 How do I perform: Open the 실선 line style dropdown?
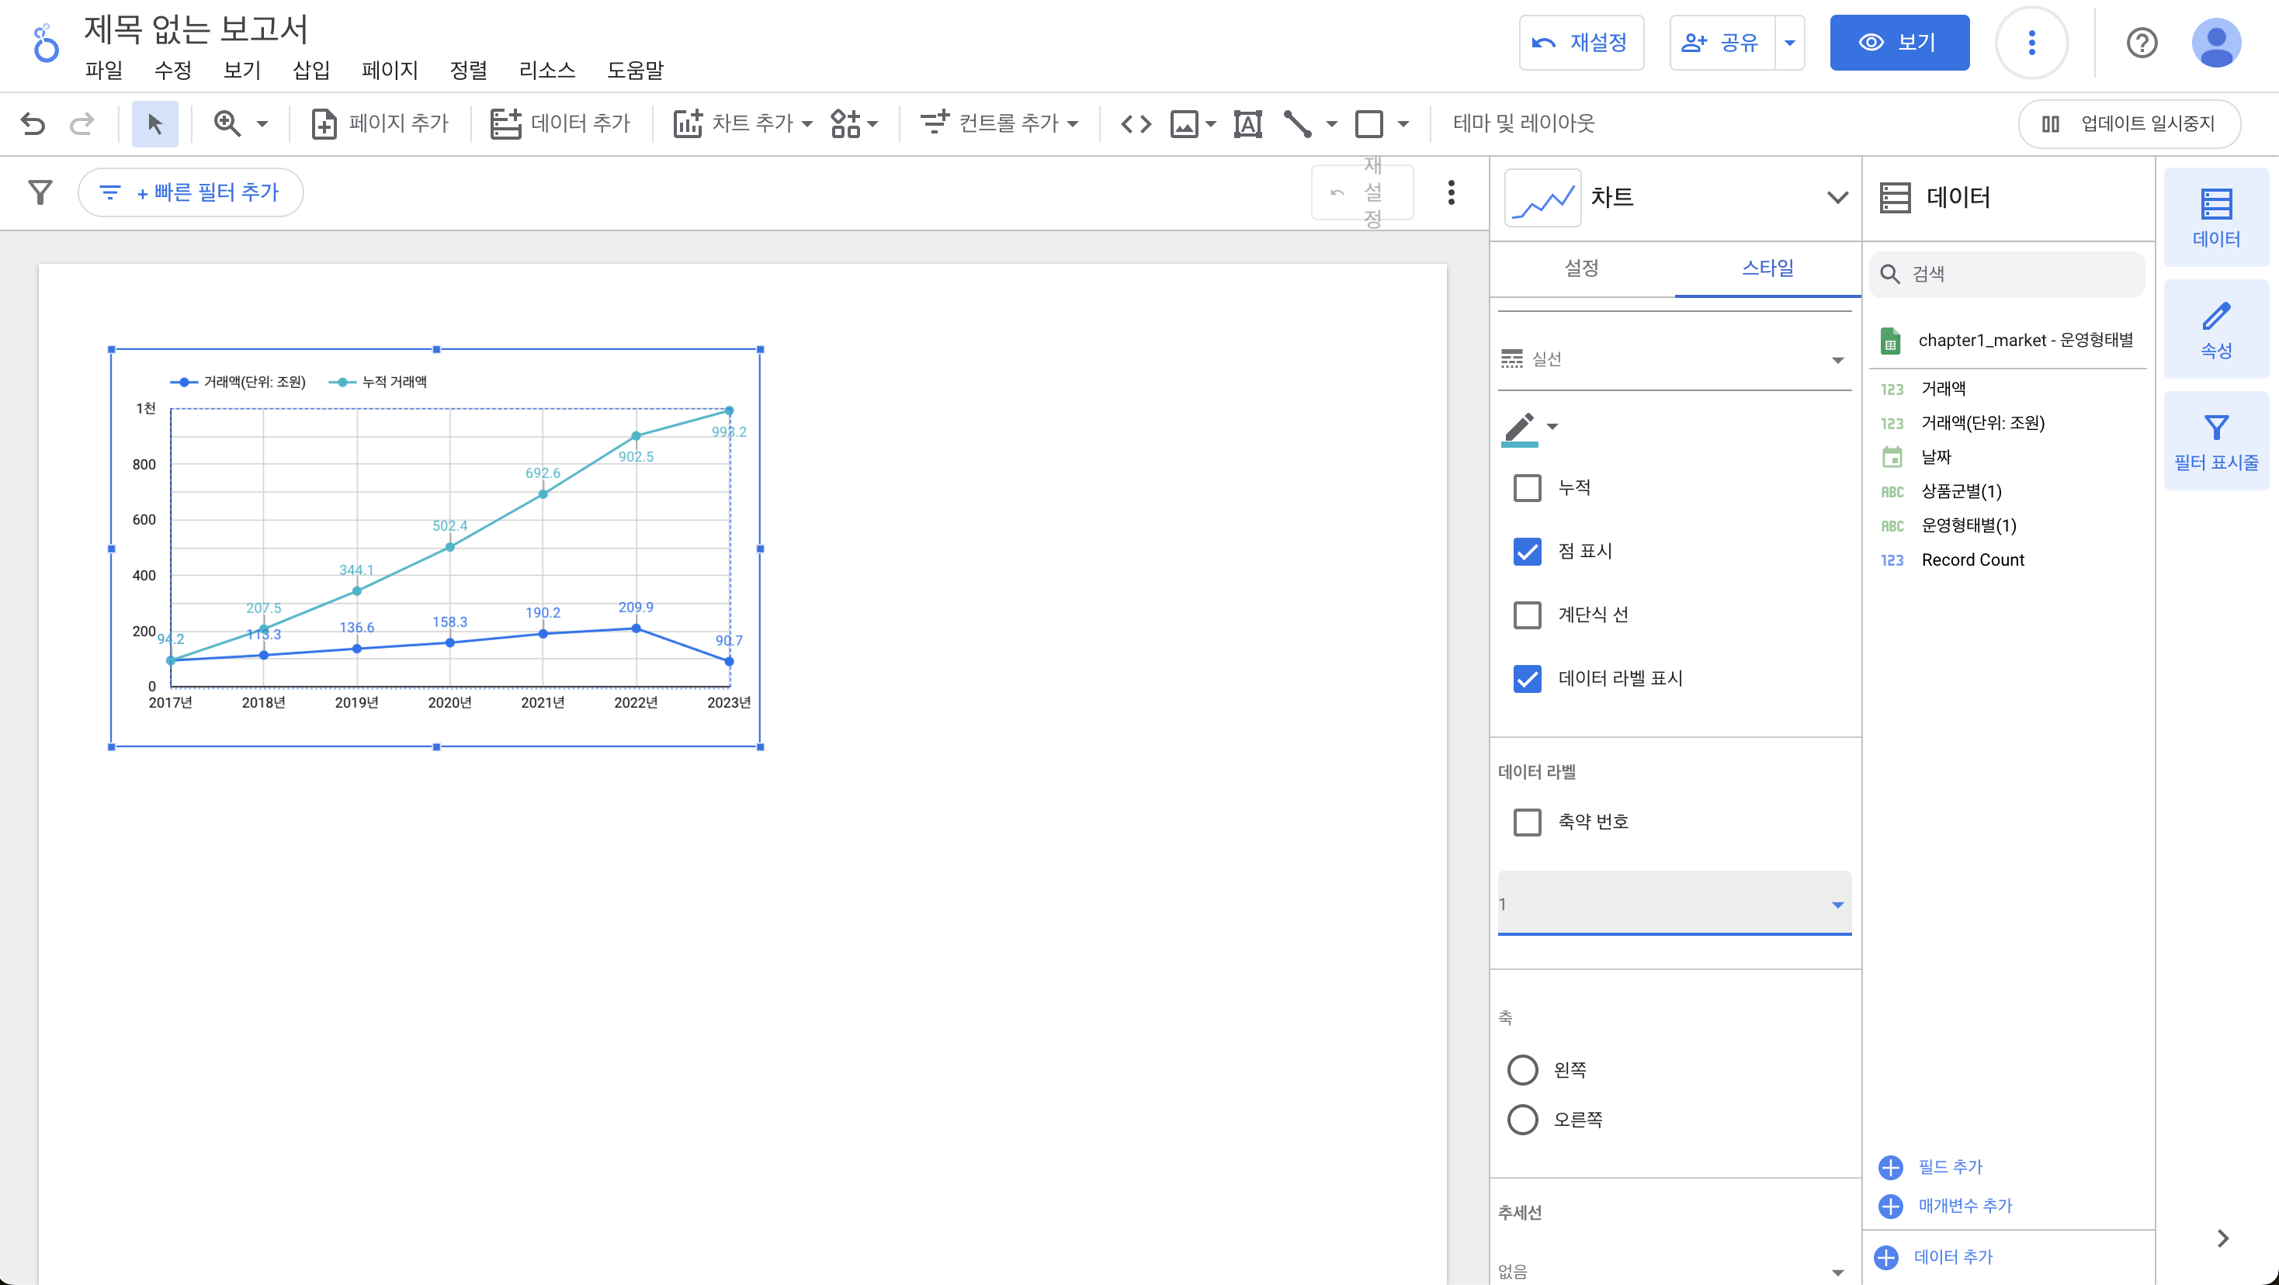click(x=1674, y=359)
